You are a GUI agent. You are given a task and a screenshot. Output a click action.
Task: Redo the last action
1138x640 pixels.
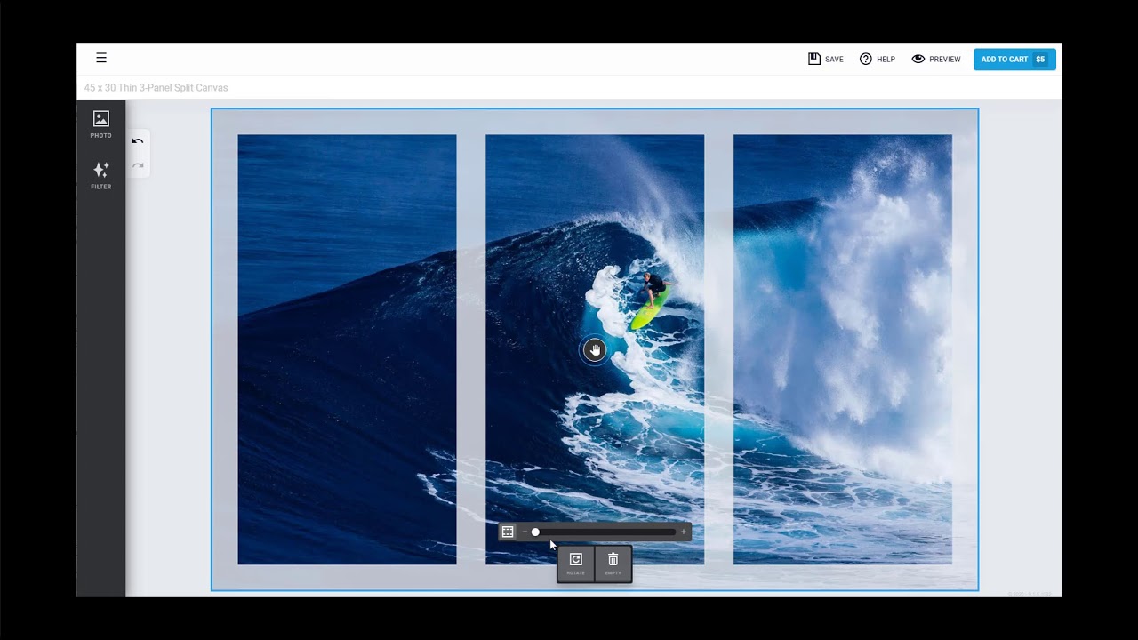point(138,165)
